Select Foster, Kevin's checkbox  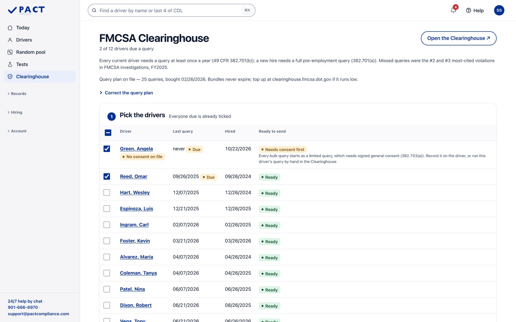point(107,241)
